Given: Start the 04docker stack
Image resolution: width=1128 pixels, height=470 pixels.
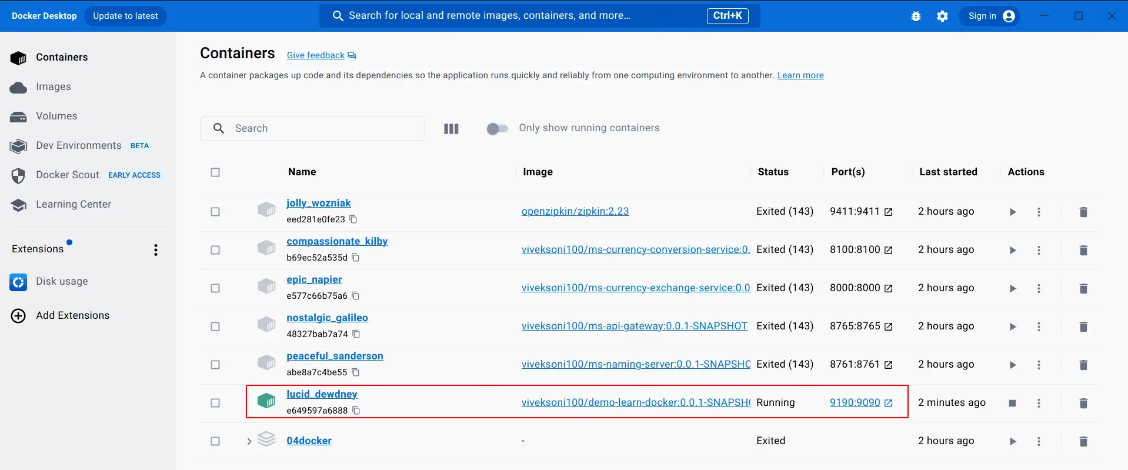Looking at the screenshot, I should coord(1013,441).
